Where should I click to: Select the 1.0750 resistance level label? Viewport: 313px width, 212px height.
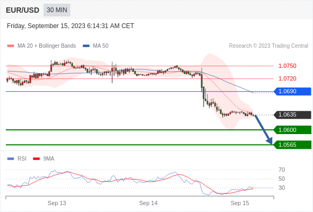[x=287, y=66]
